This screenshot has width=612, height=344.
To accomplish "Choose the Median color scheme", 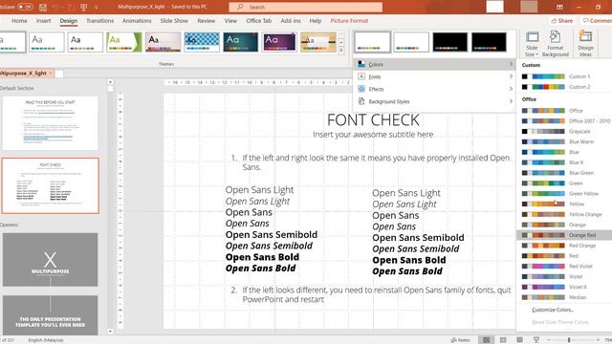I will (564, 297).
